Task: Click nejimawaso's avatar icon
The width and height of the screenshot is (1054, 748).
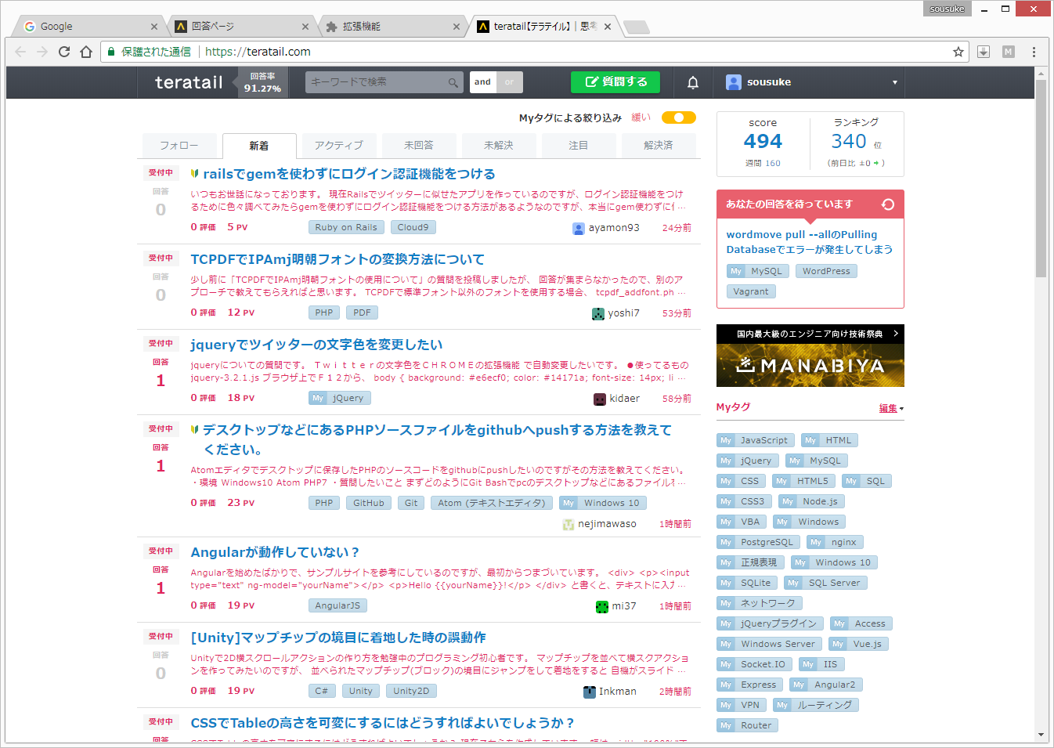Action: pyautogui.click(x=569, y=524)
